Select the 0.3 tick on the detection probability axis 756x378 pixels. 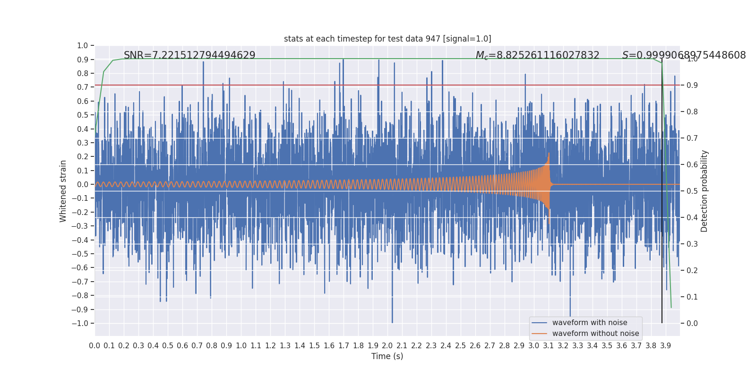coord(692,244)
